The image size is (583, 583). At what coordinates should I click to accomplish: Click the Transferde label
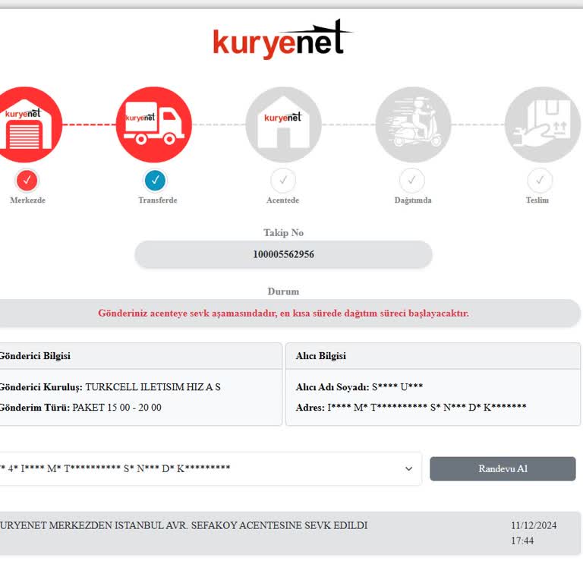pos(158,200)
